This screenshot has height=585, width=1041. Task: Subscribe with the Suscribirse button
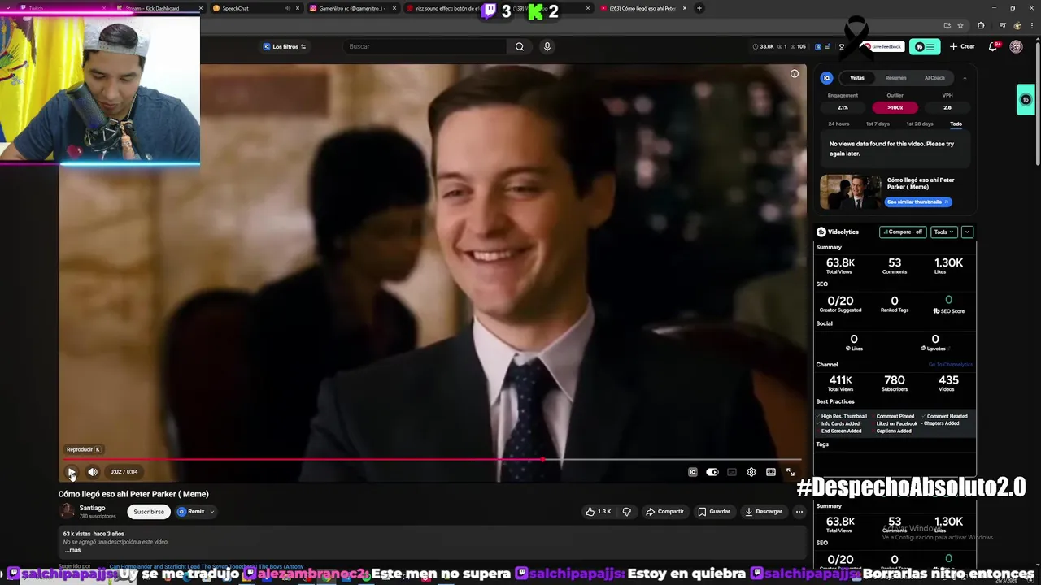pyautogui.click(x=149, y=512)
